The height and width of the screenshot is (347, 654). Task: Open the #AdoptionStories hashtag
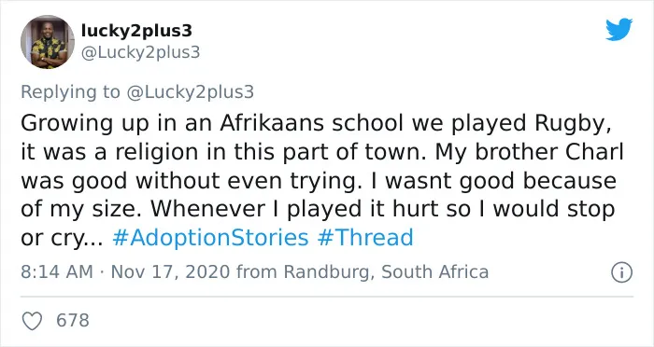pos(210,238)
